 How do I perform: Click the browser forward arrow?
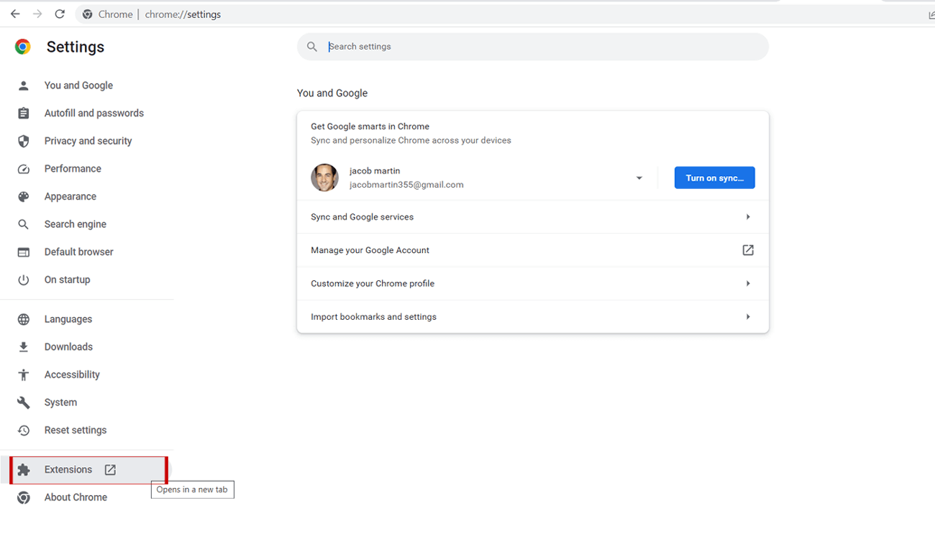pos(37,14)
